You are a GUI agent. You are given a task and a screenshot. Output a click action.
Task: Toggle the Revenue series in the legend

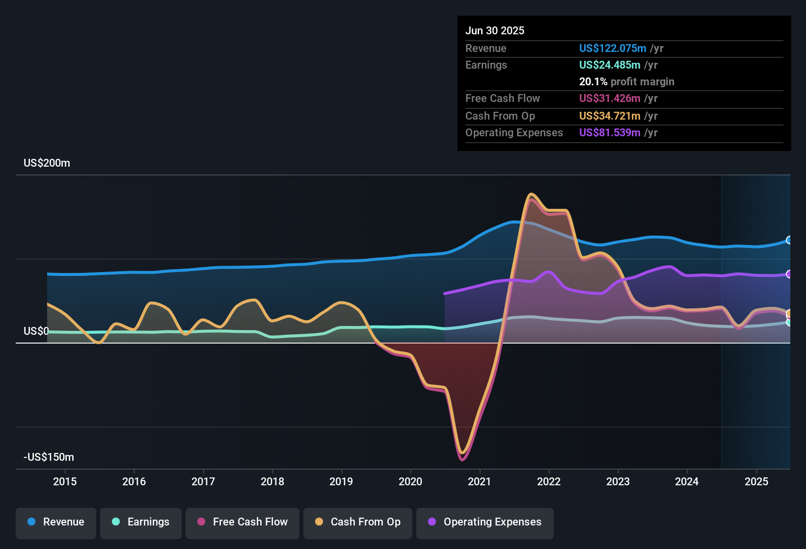tap(56, 523)
